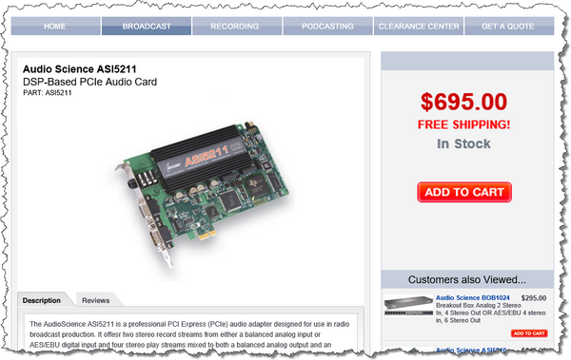
Task: Open the Audio Science BOB1024 link
Action: [473, 298]
